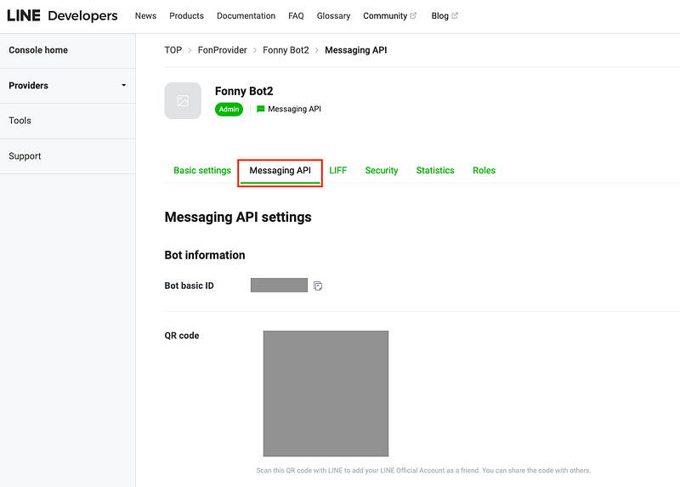This screenshot has width=680, height=487.
Task: Click the Bot basic ID value field
Action: pyautogui.click(x=279, y=286)
